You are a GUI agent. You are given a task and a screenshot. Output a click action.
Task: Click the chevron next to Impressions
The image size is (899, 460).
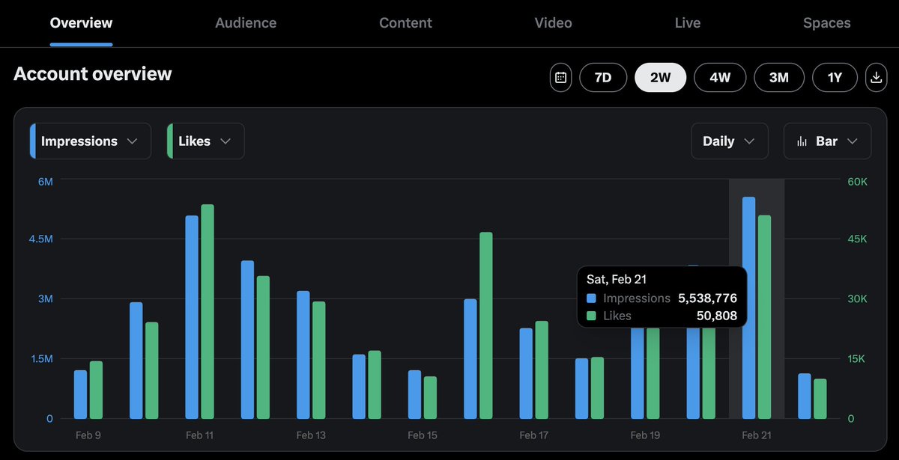133,141
